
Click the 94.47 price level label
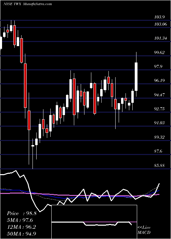(x=159, y=95)
